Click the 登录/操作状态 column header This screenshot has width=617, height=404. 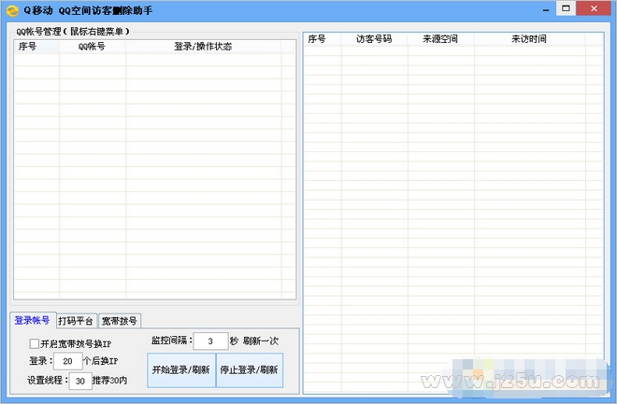[x=203, y=47]
